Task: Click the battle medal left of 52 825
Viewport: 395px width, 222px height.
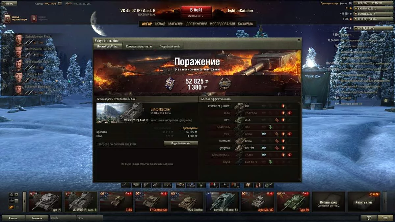Action: (170, 84)
